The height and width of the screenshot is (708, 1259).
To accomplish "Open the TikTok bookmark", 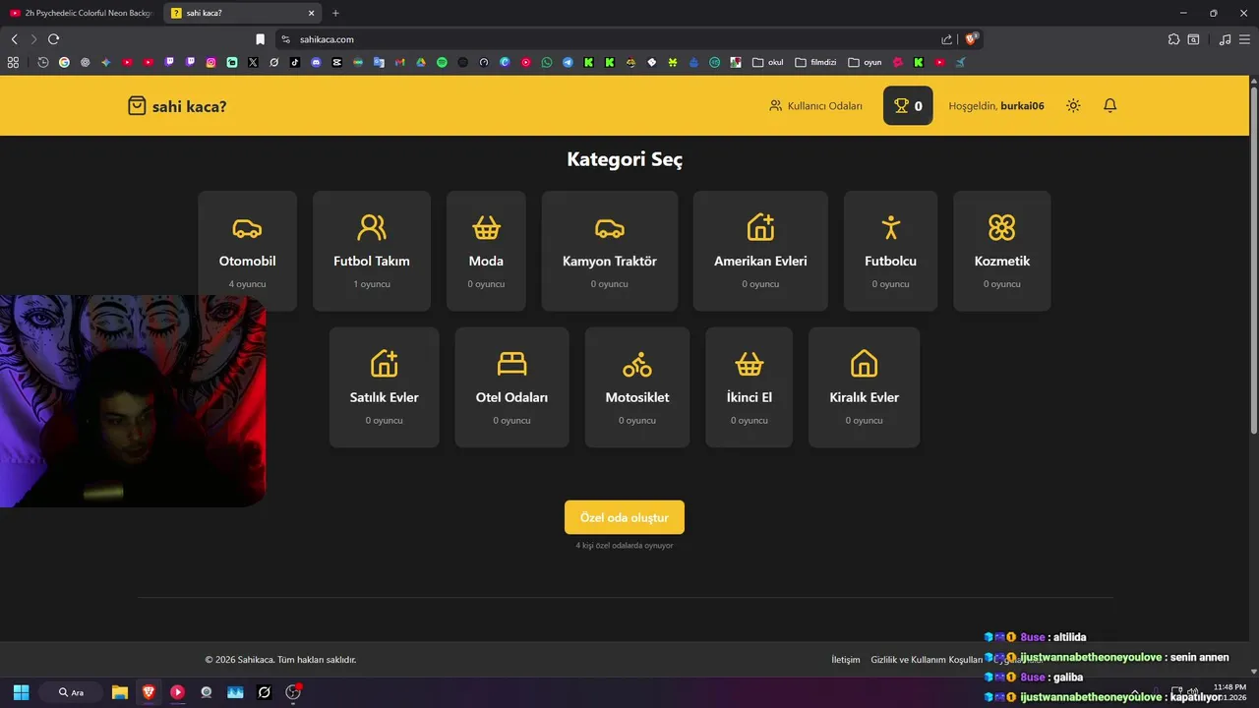I will tap(295, 62).
